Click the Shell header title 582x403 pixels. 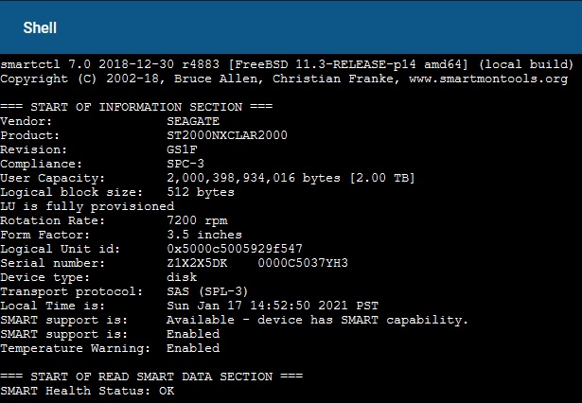(40, 27)
